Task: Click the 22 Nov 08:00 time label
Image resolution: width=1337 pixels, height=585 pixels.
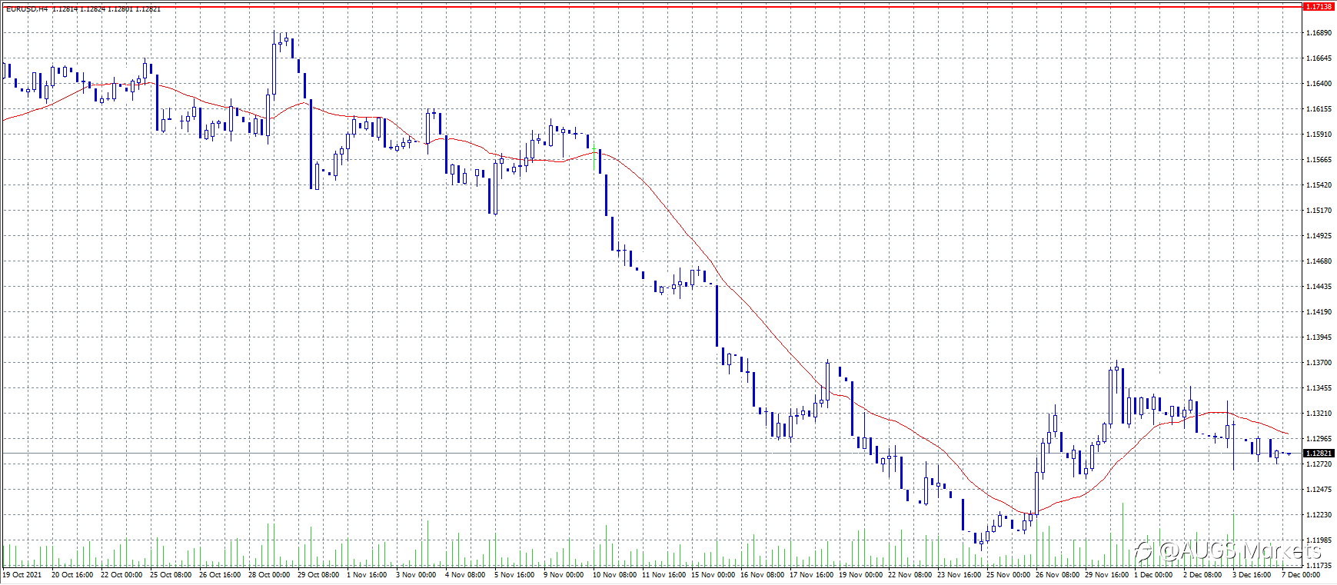Action: pos(909,575)
